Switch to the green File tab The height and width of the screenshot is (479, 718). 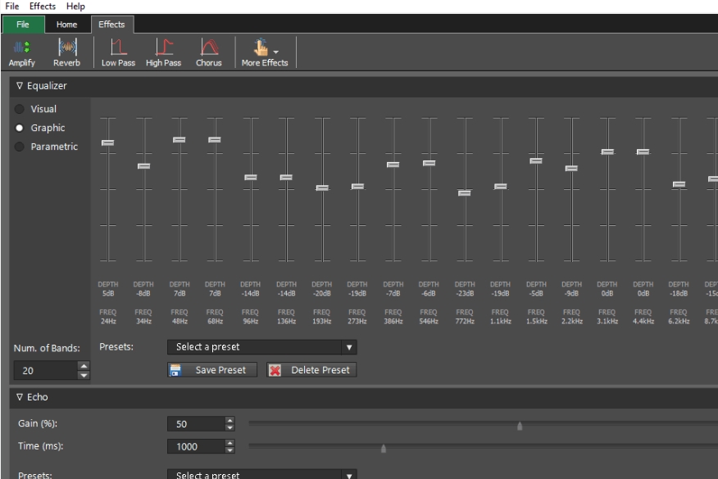pyautogui.click(x=23, y=25)
